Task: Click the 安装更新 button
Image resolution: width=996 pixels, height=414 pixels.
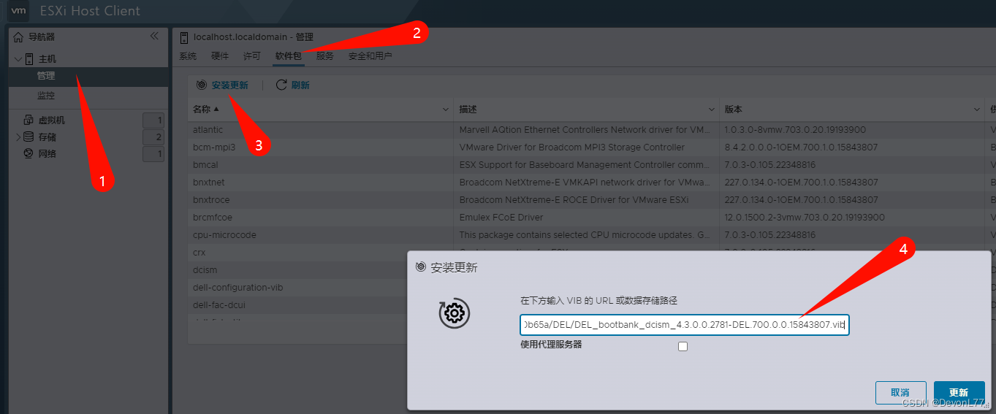Action: pyautogui.click(x=222, y=85)
